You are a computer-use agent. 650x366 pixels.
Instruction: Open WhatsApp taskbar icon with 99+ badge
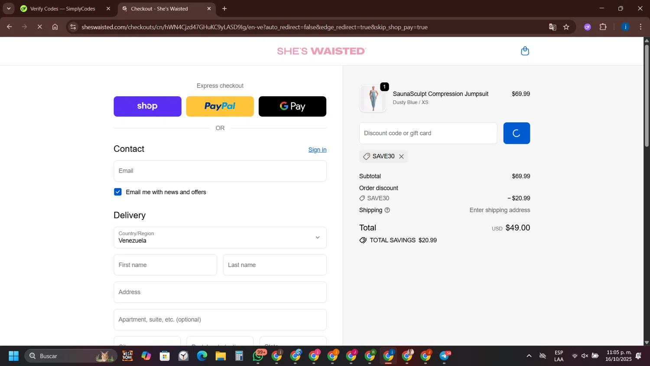pos(258,356)
